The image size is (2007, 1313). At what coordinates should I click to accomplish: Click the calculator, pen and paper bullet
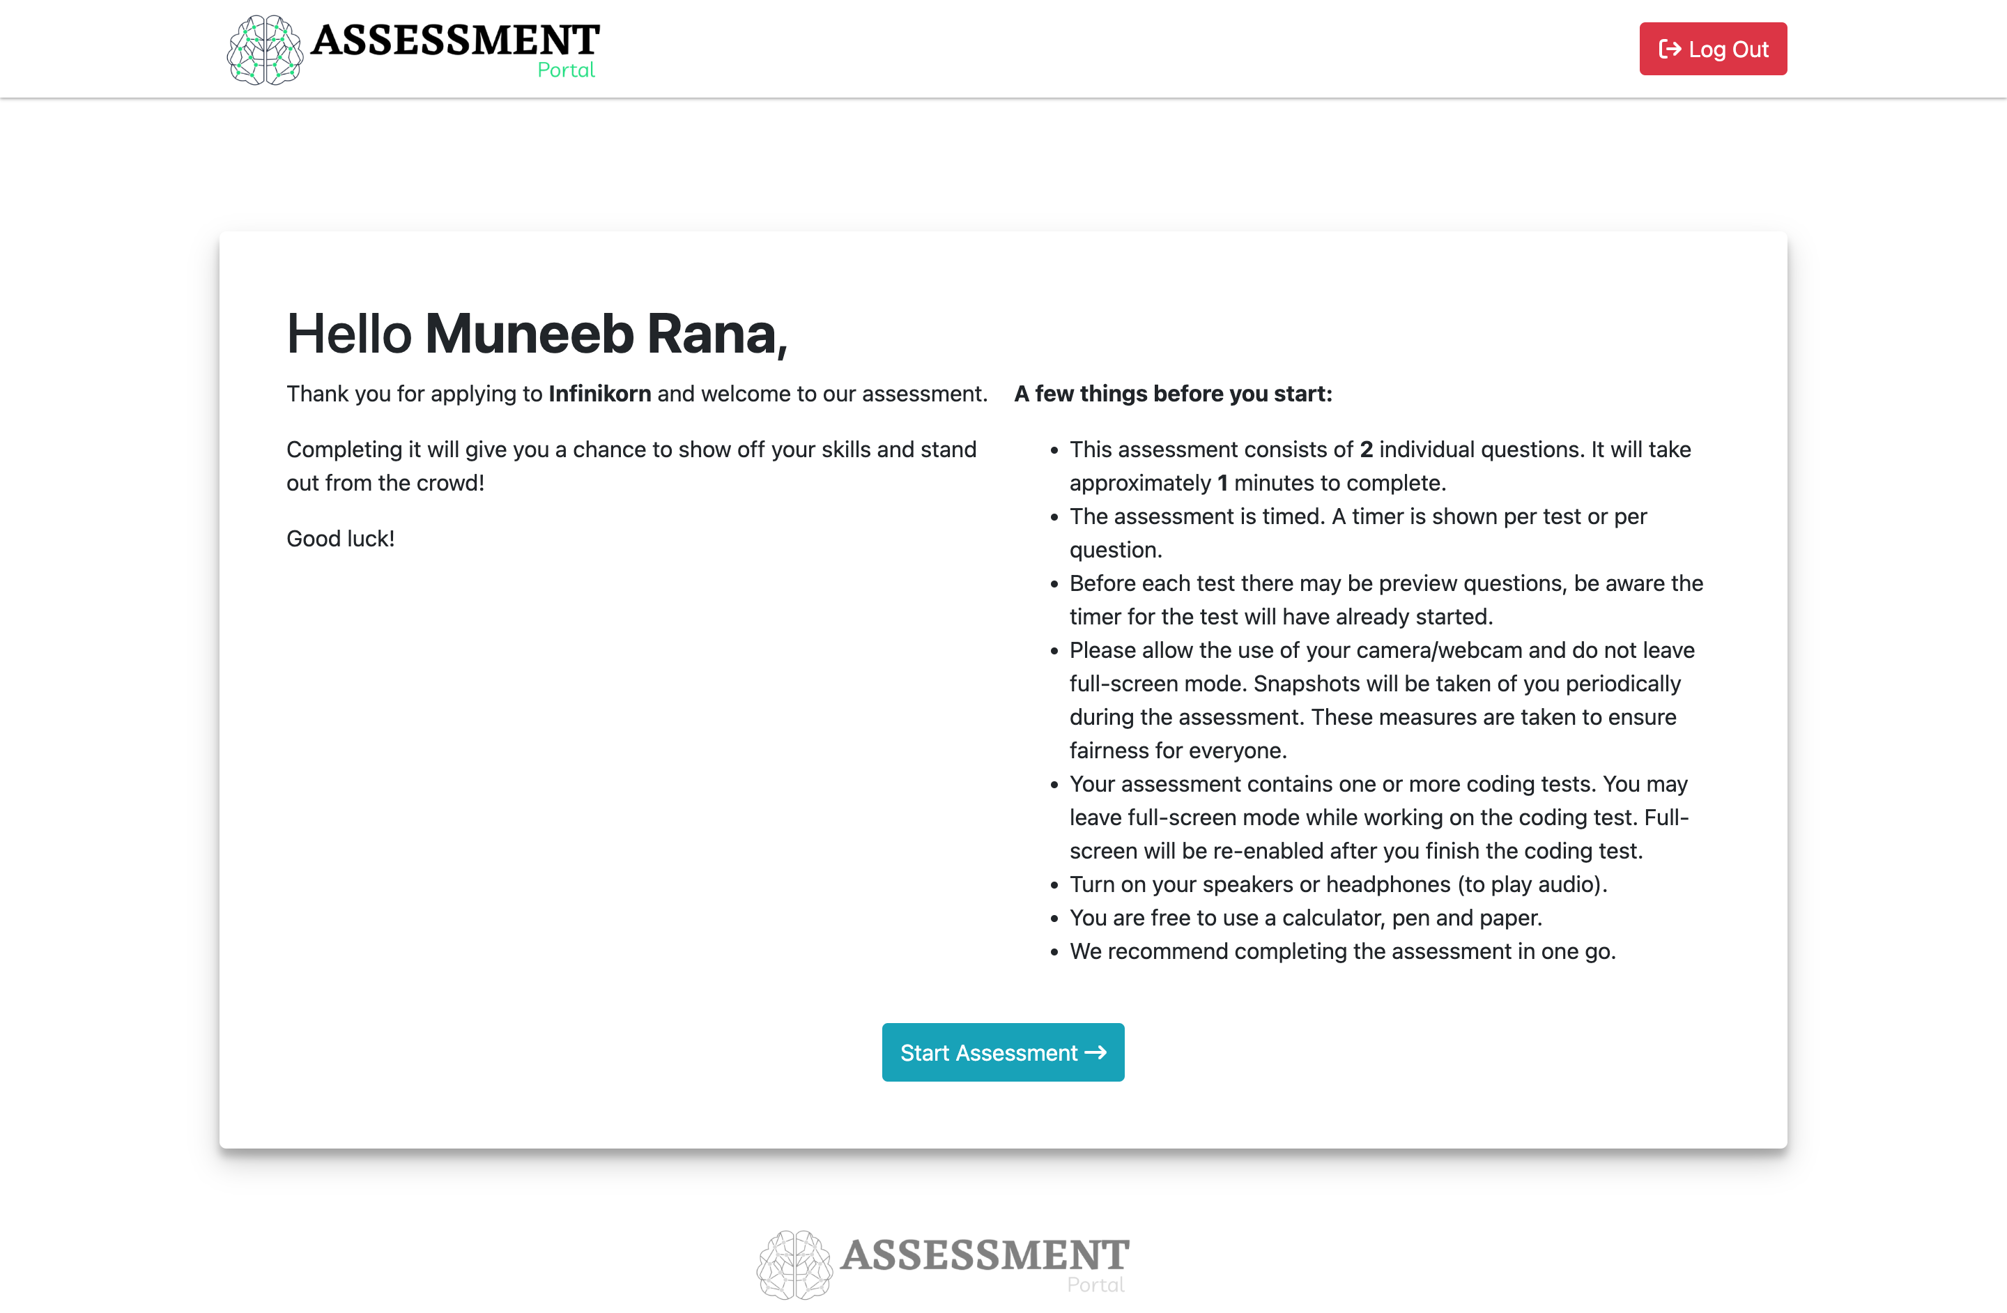pos(1305,918)
